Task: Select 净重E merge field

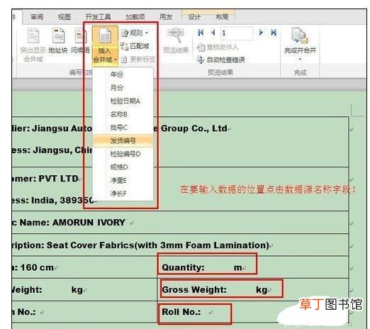Action: [x=123, y=180]
